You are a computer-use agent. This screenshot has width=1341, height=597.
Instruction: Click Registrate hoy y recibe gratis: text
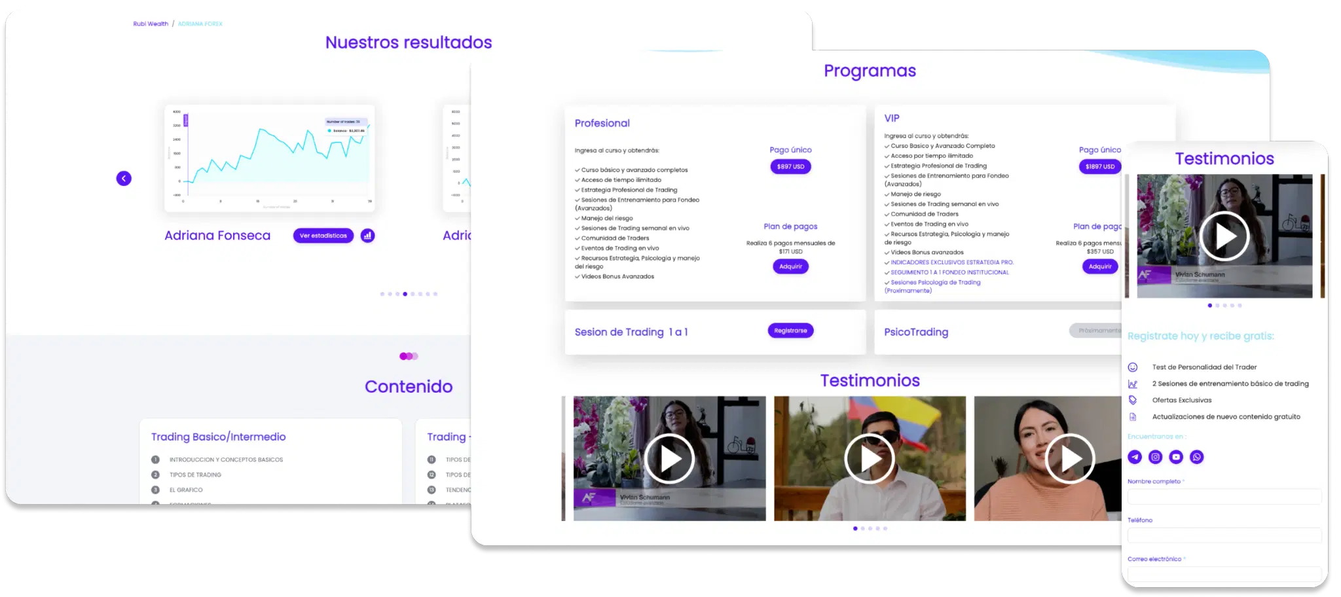[1201, 336]
